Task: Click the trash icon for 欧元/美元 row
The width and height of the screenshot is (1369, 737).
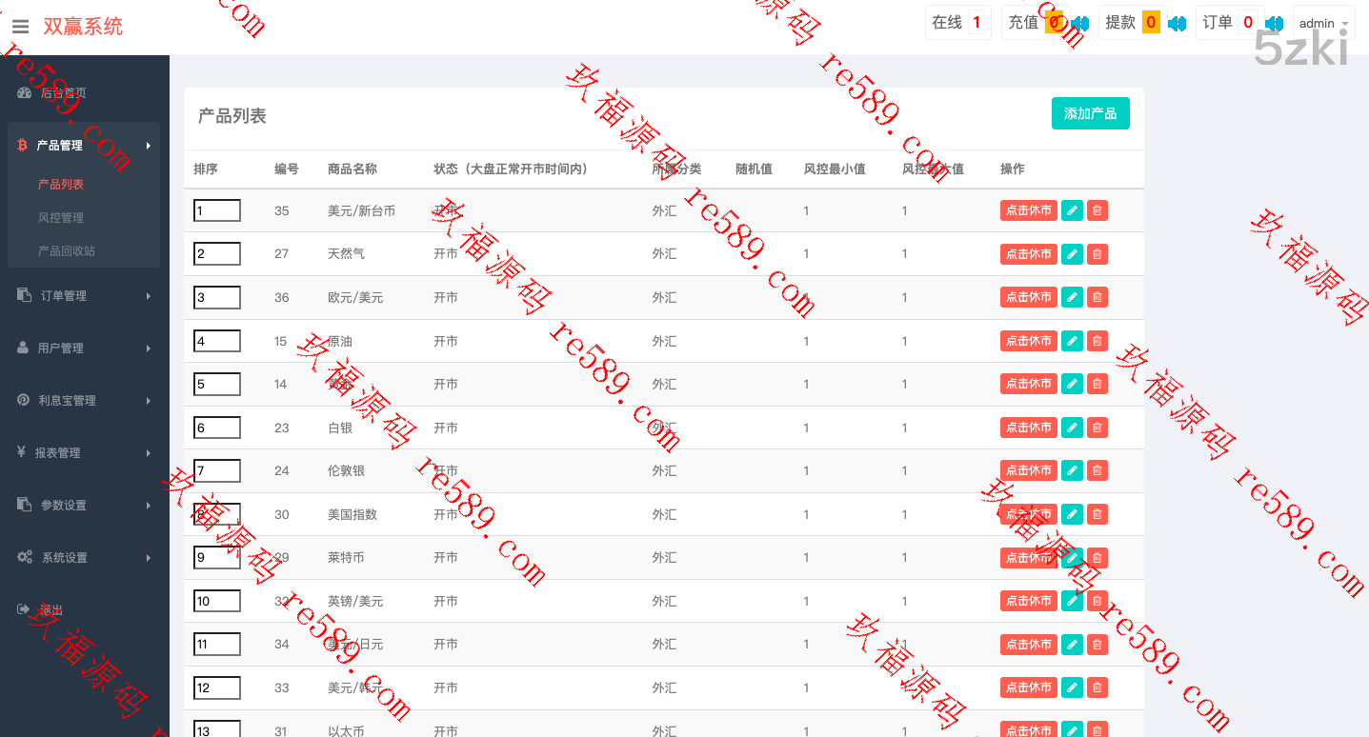Action: pyautogui.click(x=1097, y=297)
